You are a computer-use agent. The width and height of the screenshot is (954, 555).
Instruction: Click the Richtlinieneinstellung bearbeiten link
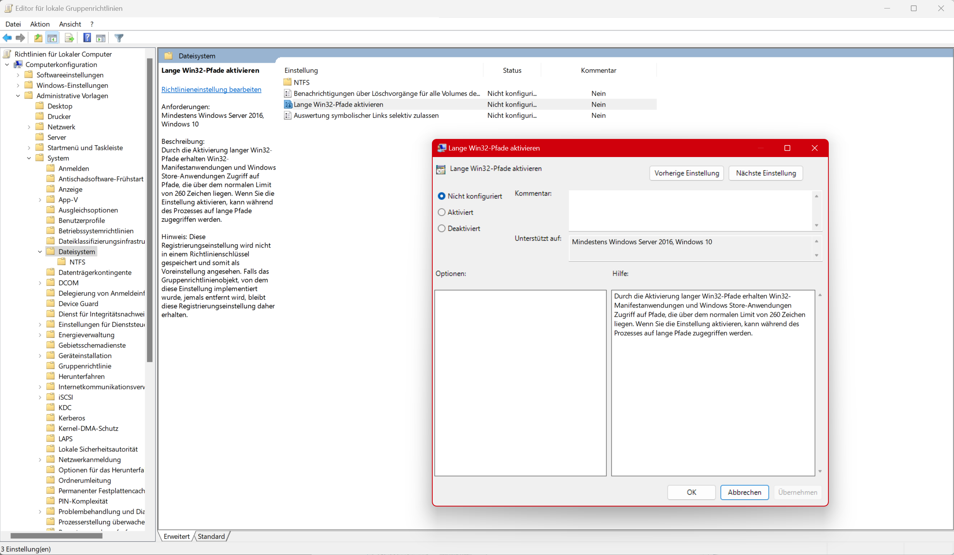click(x=211, y=89)
